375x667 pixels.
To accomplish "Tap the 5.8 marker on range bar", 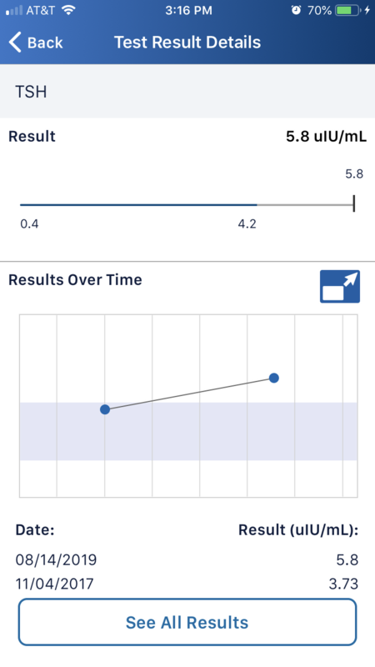I will tap(353, 204).
